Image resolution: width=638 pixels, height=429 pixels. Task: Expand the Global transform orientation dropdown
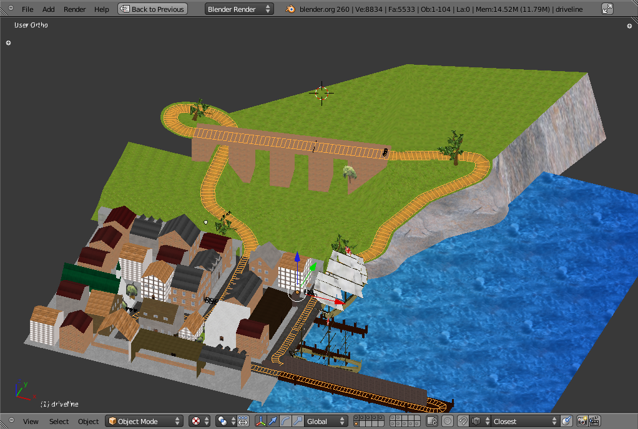(325, 422)
